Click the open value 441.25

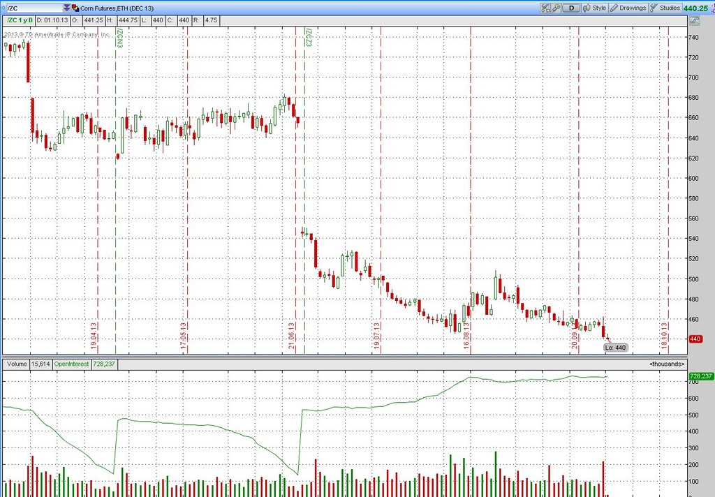[x=94, y=20]
